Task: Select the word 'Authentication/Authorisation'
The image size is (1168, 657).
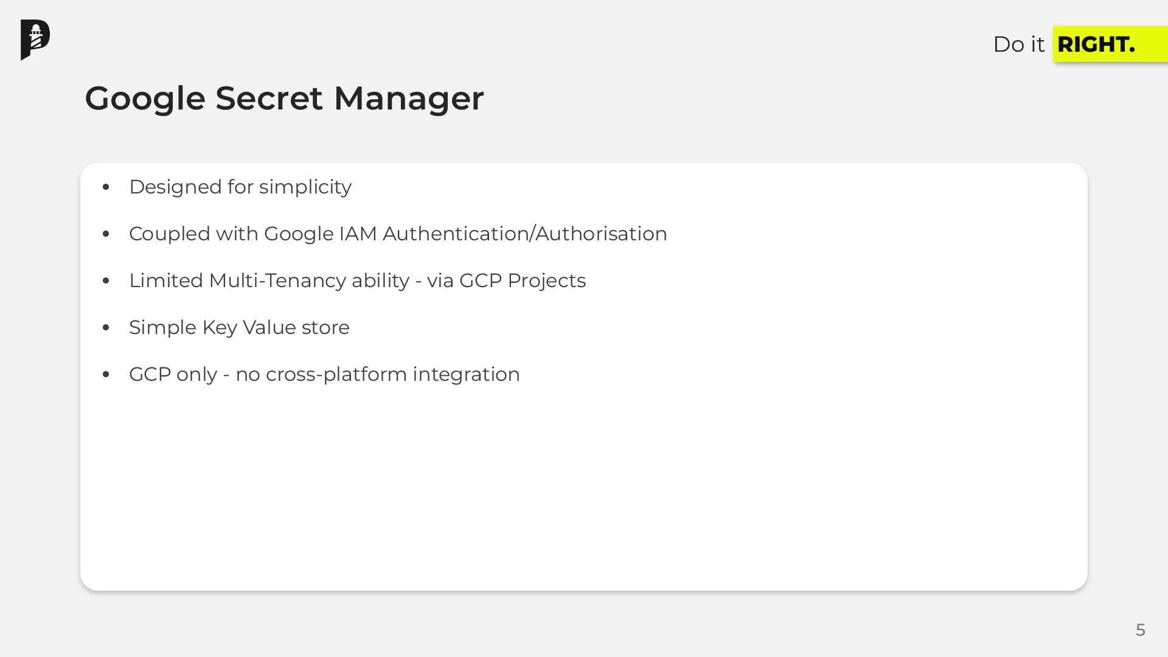Action: [x=525, y=234]
